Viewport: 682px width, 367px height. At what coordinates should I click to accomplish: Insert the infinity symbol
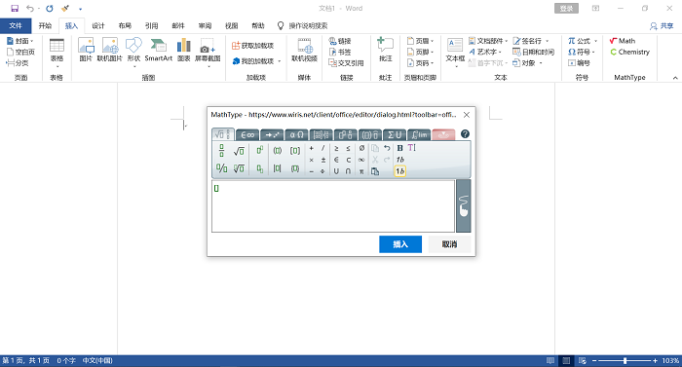pos(361,160)
